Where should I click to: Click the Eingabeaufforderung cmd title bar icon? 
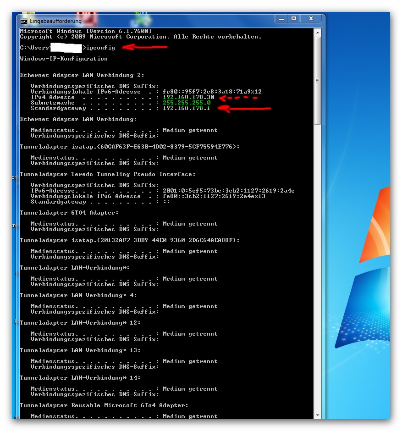(x=24, y=21)
